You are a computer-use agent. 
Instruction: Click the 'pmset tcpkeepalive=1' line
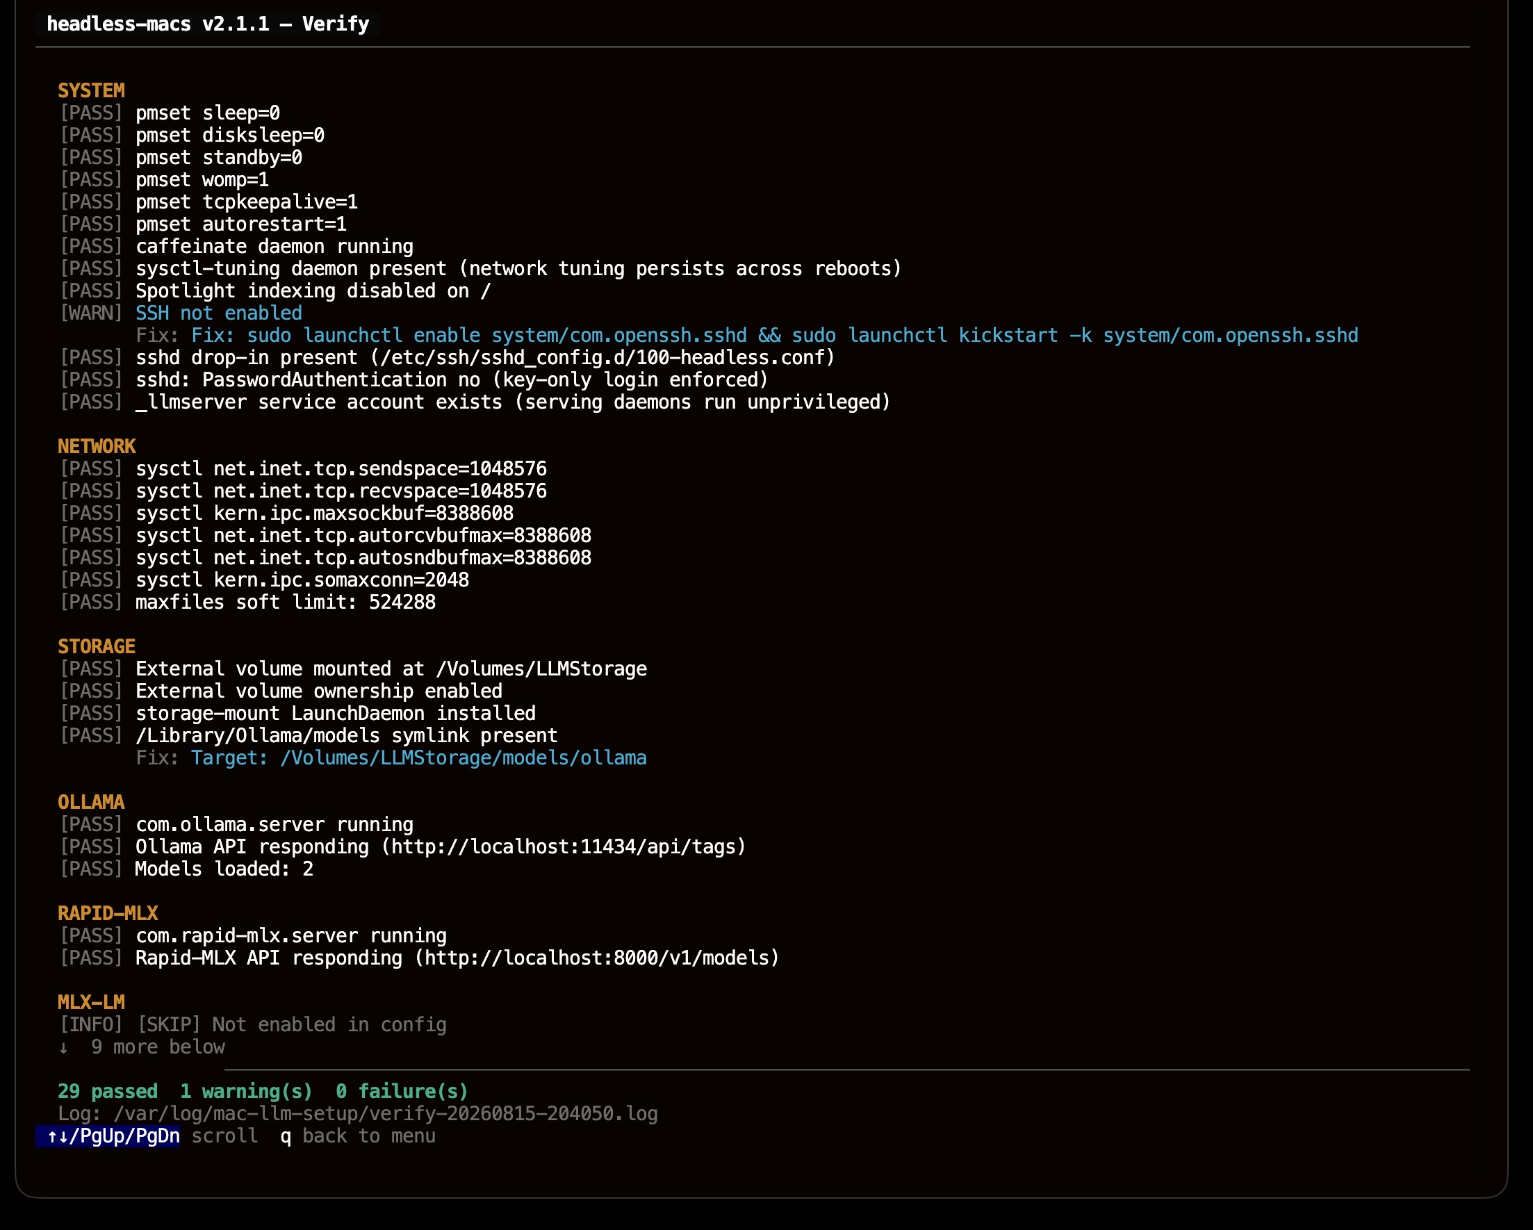pyautogui.click(x=247, y=202)
